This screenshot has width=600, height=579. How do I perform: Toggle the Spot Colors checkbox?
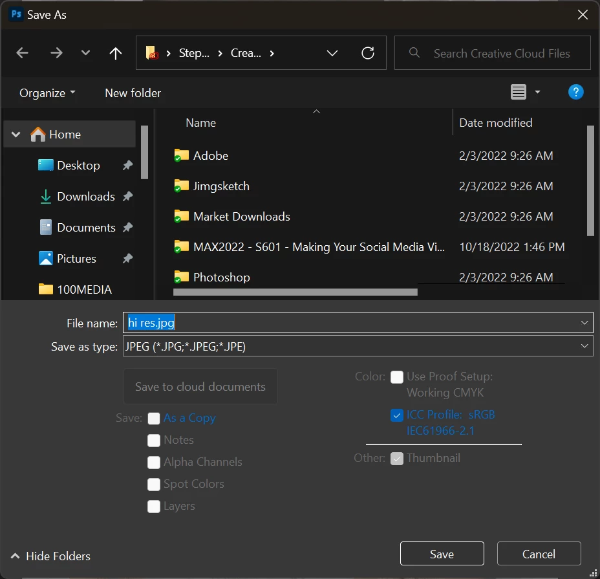[x=153, y=485]
